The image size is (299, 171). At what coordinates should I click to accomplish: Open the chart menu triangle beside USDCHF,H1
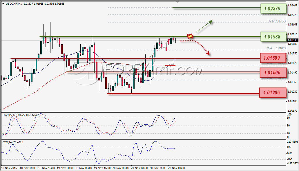(x=3, y=3)
